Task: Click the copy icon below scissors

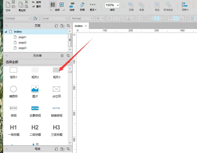Action: [26, 6]
